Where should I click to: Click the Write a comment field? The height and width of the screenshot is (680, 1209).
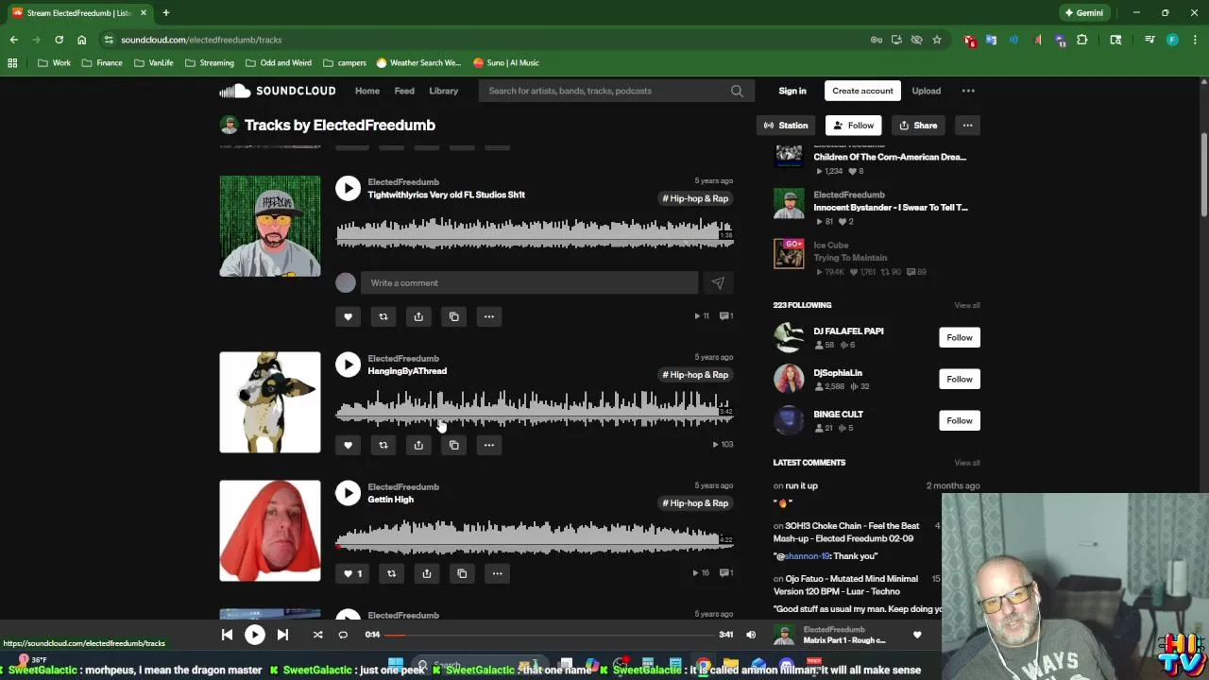pyautogui.click(x=529, y=282)
